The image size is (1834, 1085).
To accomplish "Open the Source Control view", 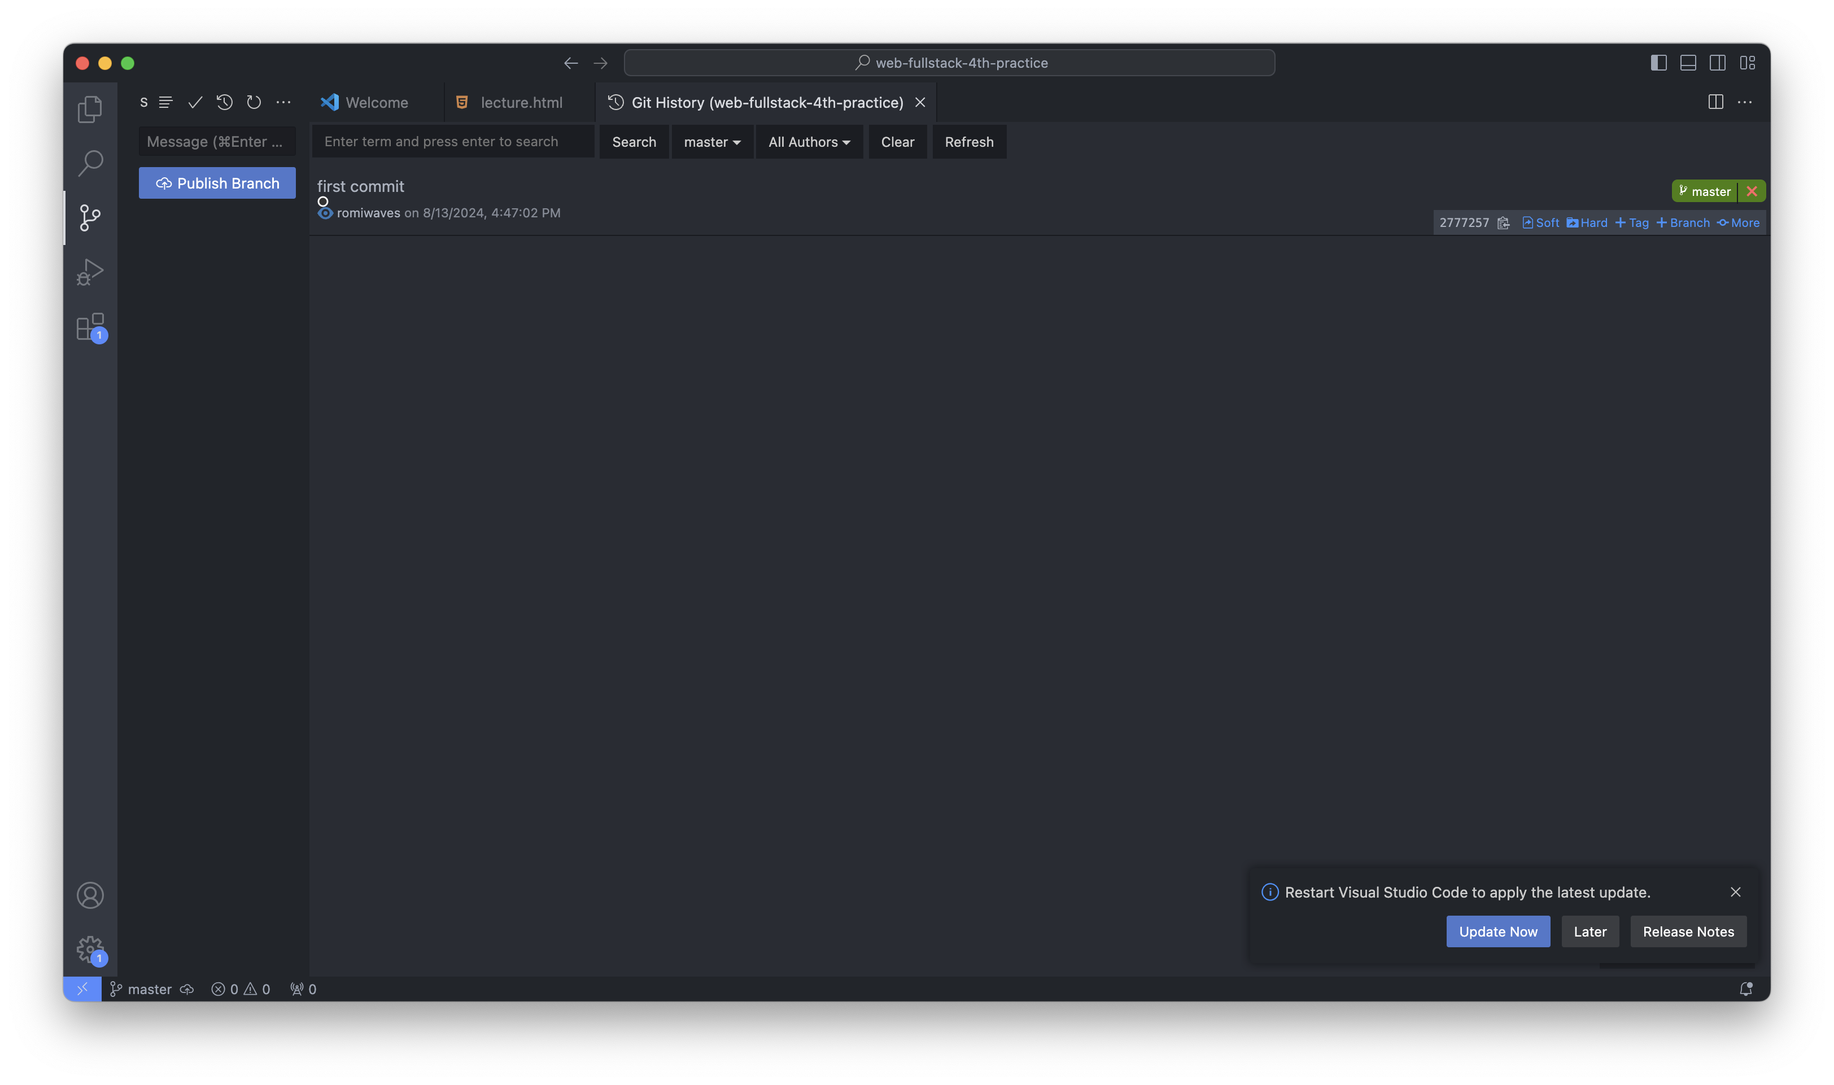I will point(90,217).
